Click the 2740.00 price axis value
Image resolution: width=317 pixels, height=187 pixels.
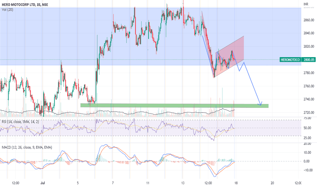point(309,99)
